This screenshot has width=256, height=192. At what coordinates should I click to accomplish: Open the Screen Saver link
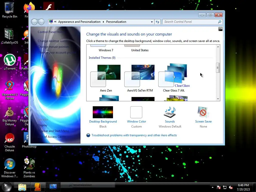[x=203, y=121]
